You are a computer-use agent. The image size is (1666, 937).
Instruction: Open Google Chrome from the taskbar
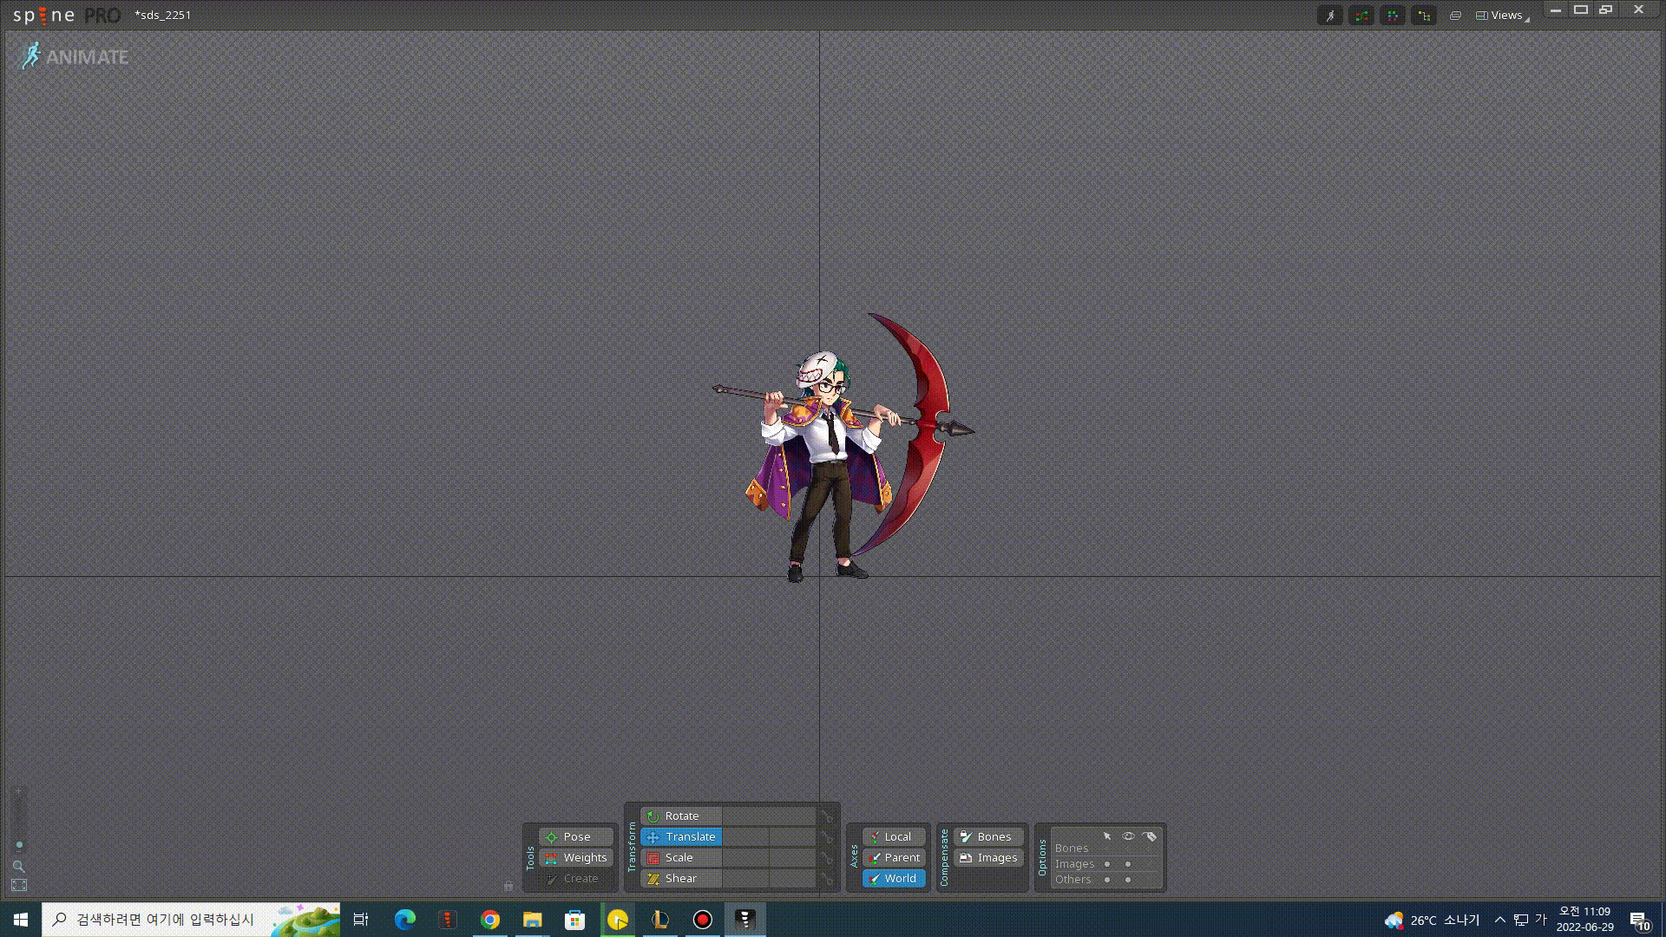pos(490,920)
